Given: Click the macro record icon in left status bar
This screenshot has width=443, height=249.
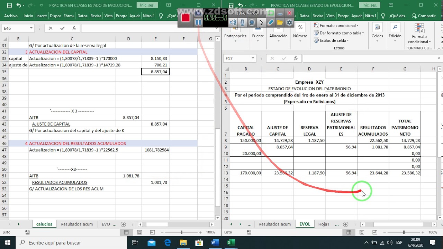Looking at the screenshot, I should [x=28, y=232].
